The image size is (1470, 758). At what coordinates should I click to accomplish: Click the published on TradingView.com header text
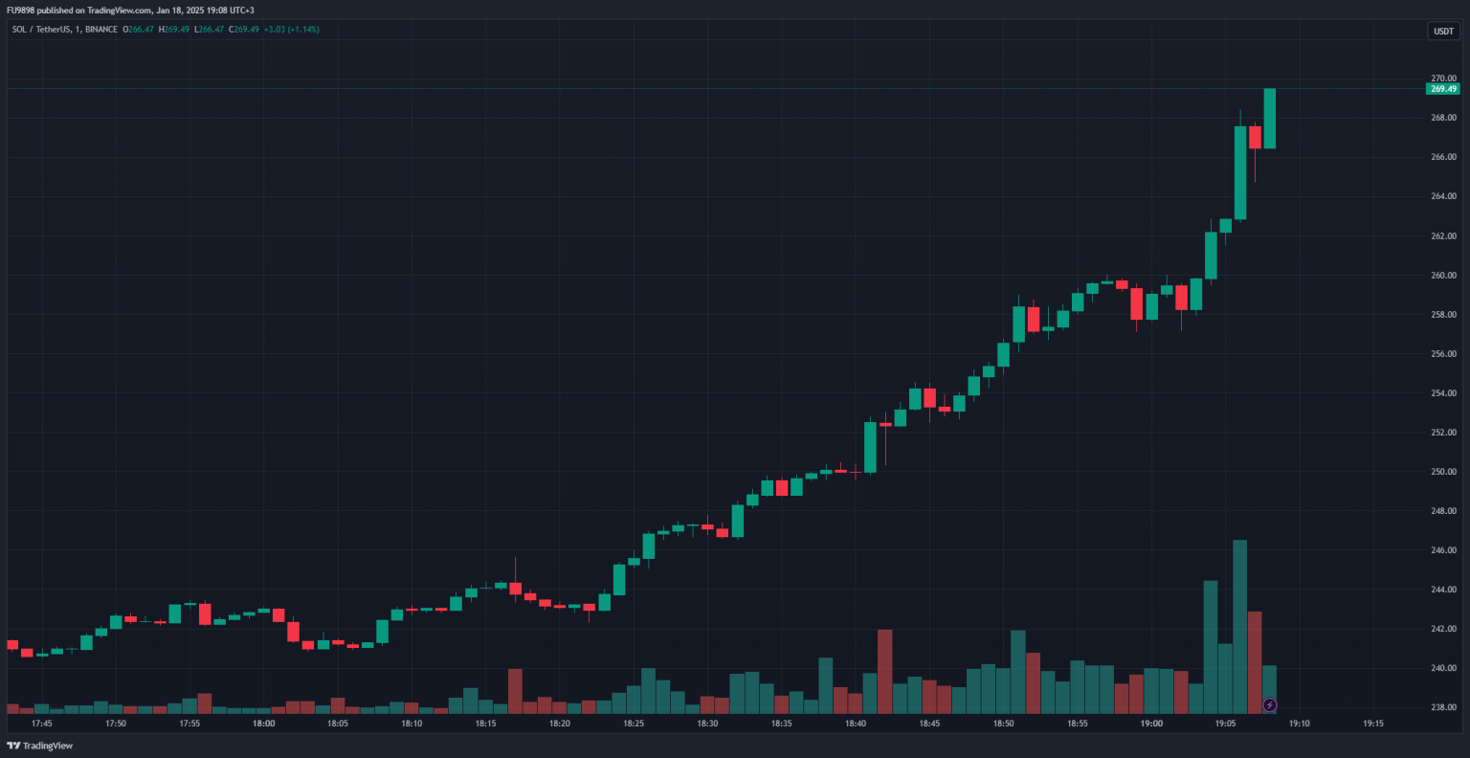(130, 10)
